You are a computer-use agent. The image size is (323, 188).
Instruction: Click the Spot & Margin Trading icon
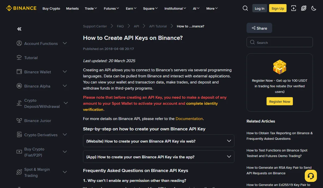19,172
